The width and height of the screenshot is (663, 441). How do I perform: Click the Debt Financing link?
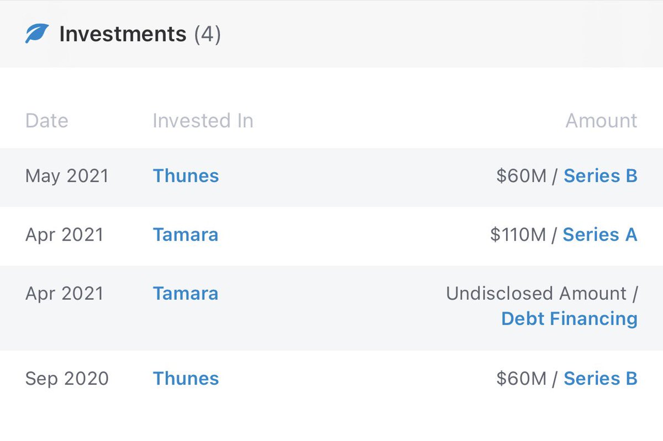(569, 318)
